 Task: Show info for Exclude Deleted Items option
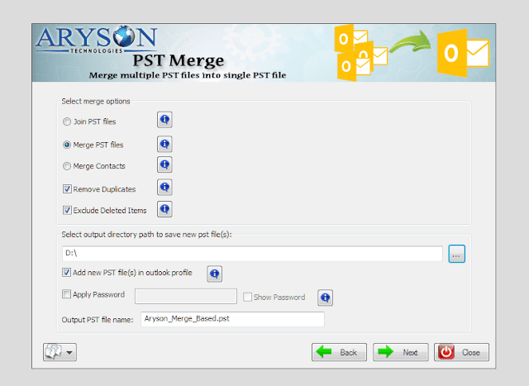[164, 209]
